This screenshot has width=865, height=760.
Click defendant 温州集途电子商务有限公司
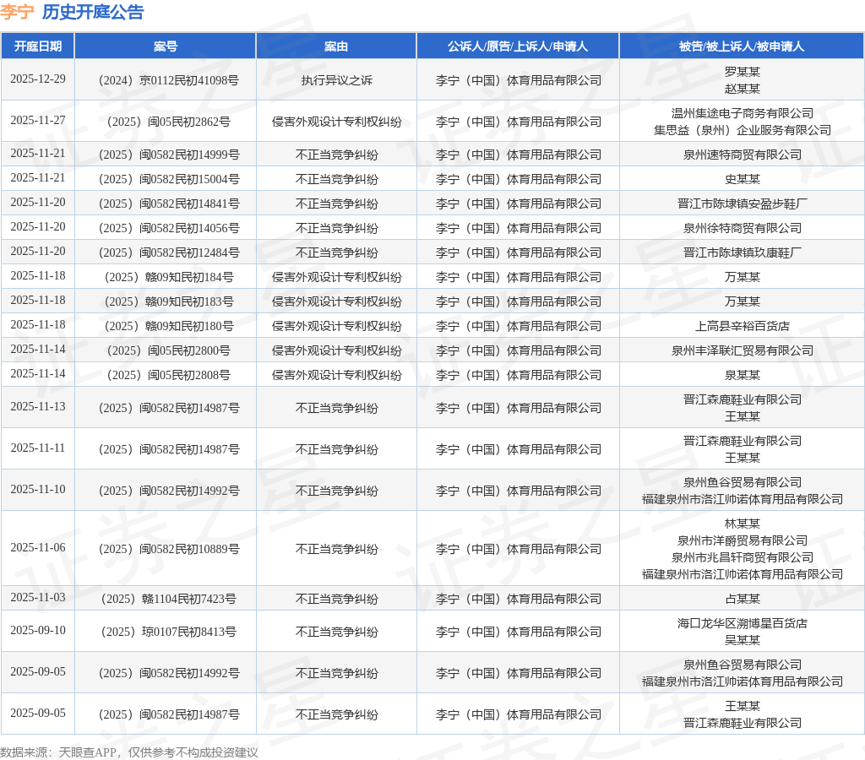pos(742,113)
